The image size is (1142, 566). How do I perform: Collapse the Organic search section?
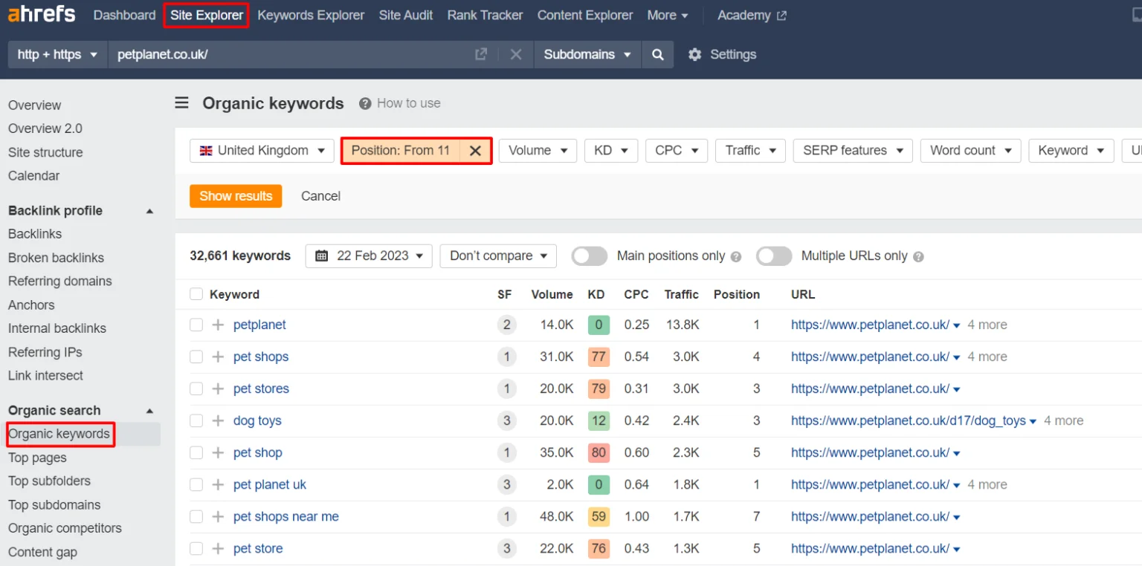coord(149,411)
